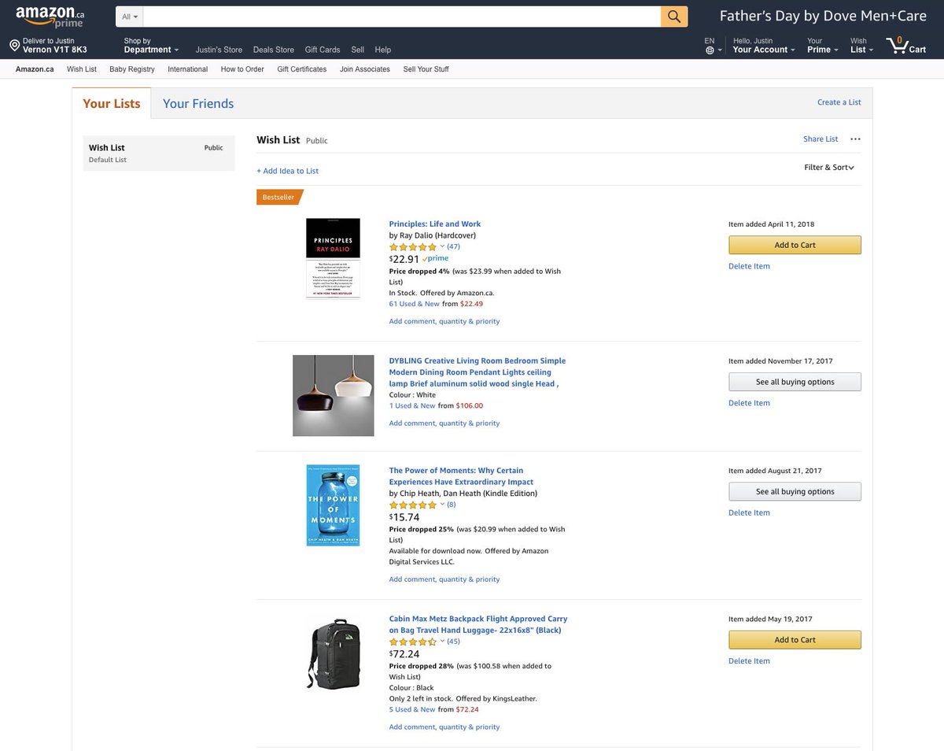Click the Principles star rating
The height and width of the screenshot is (751, 944).
pyautogui.click(x=412, y=246)
